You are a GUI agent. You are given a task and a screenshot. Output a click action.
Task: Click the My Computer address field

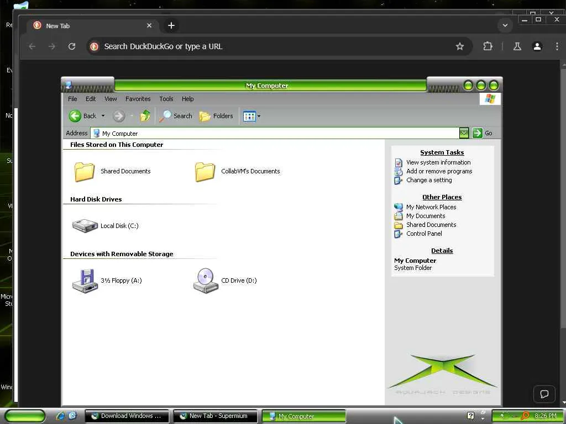(274, 133)
